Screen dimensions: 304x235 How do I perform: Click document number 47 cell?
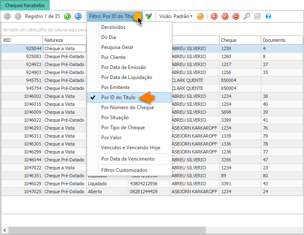282,160
